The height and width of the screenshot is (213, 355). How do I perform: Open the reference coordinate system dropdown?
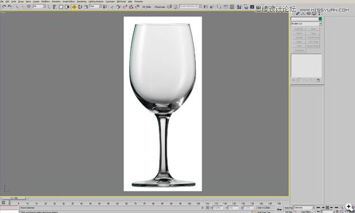95,6
